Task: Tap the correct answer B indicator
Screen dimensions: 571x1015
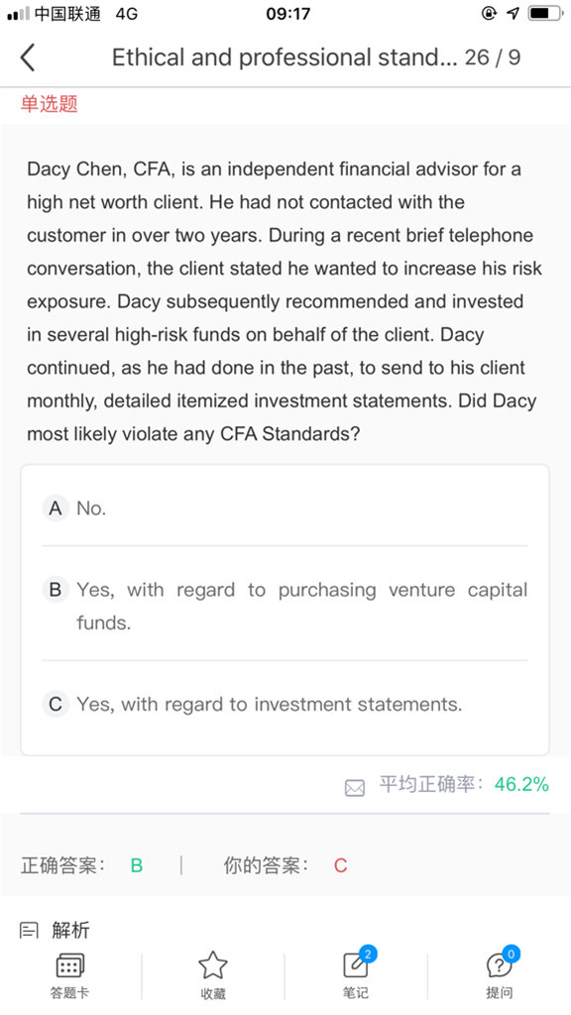Action: (x=137, y=865)
